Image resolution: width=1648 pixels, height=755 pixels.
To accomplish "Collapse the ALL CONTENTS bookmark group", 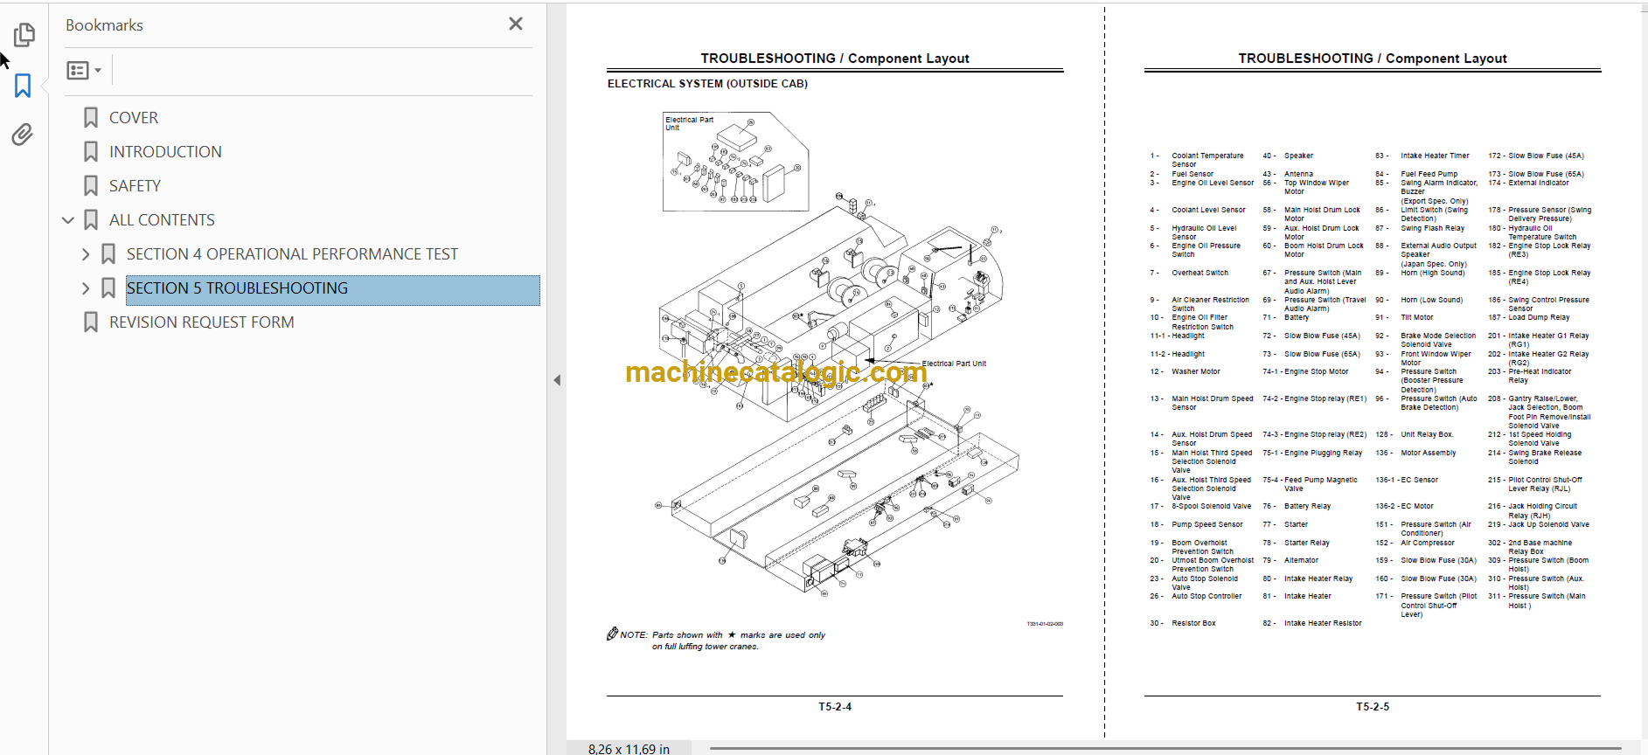I will pyautogui.click(x=68, y=220).
